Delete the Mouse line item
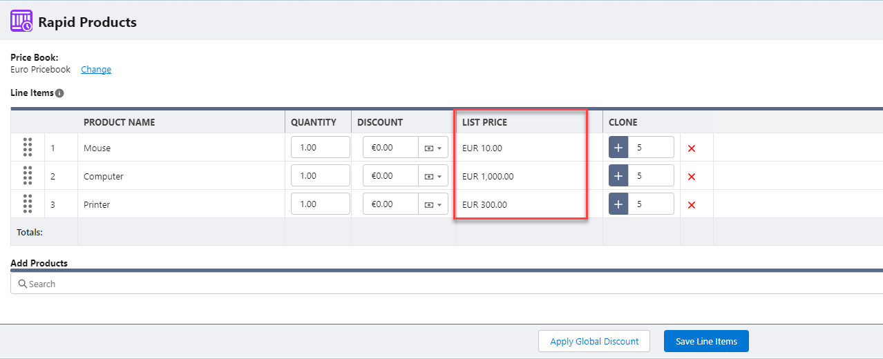 click(x=692, y=148)
